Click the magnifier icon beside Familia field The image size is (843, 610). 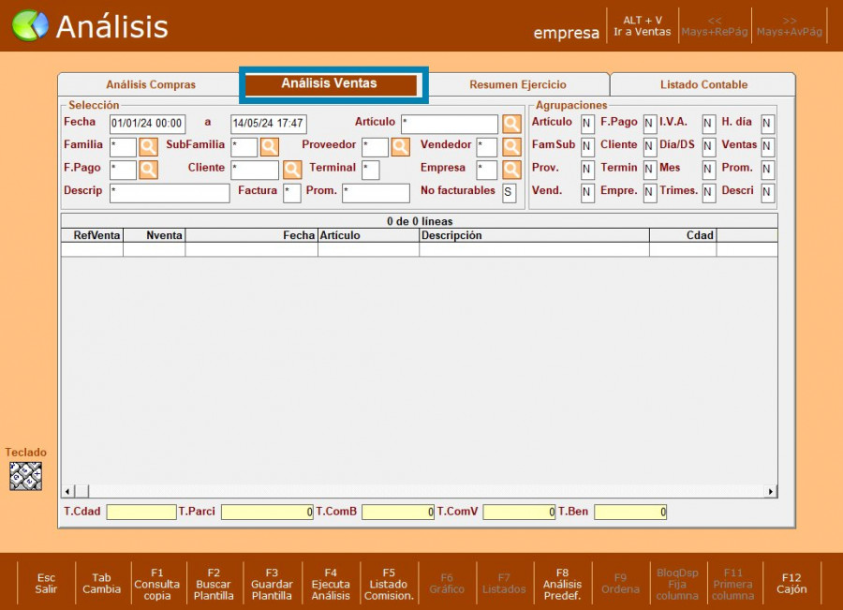(149, 147)
